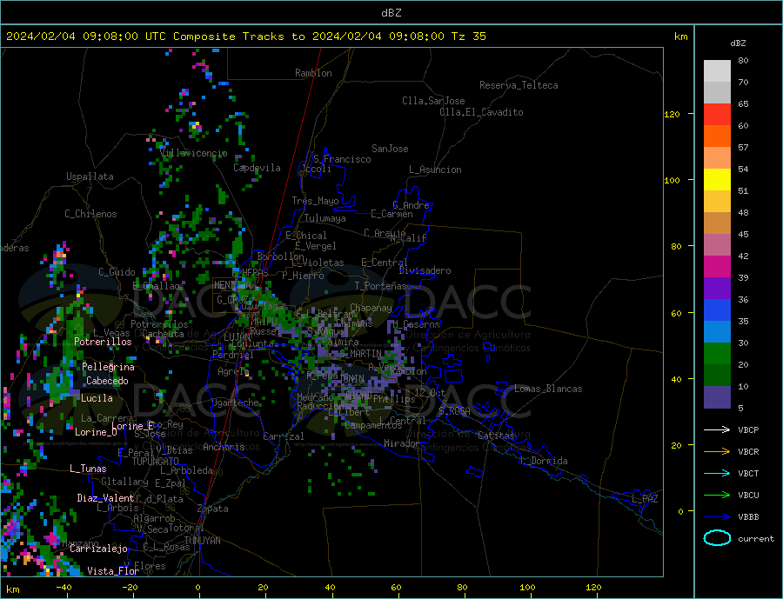Click the Divisadero location label
Screen dimensions: 783x599
pyautogui.click(x=425, y=270)
